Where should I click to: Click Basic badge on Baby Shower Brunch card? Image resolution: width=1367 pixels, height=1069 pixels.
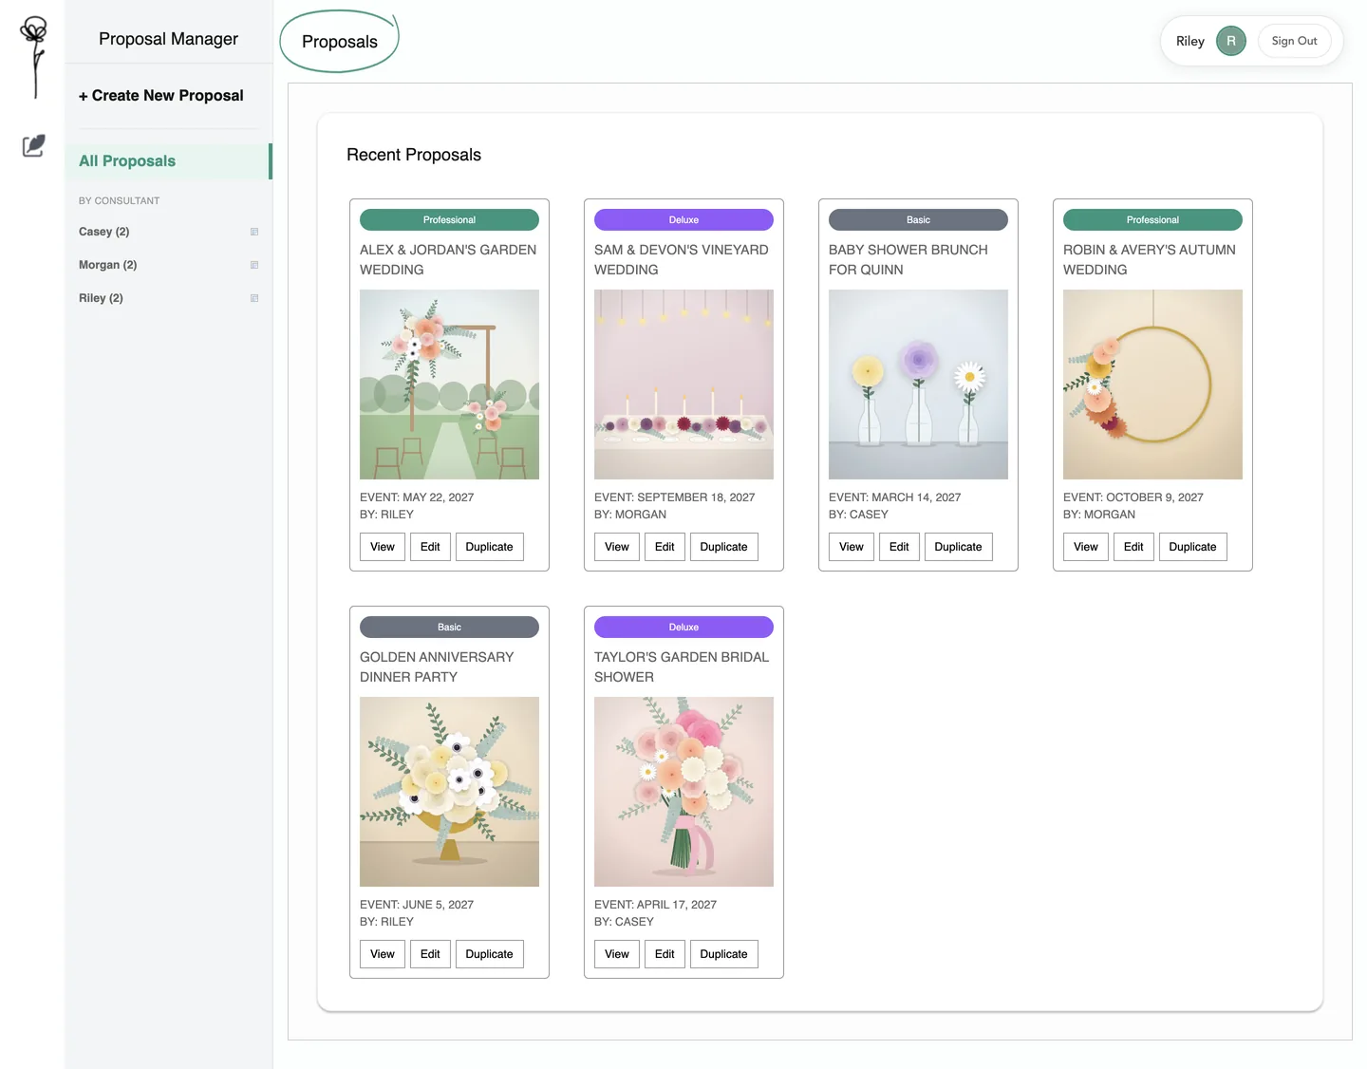pos(918,219)
